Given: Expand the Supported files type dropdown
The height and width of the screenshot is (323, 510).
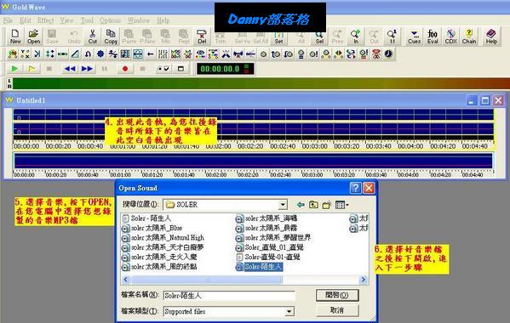Looking at the screenshot, I should (x=289, y=312).
